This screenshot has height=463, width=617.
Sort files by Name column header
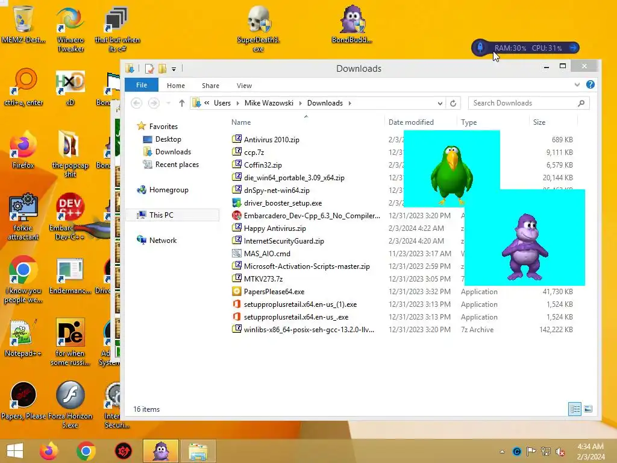[241, 122]
